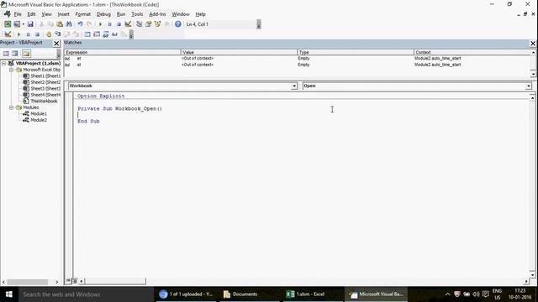This screenshot has height=302, width=538.
Task: Collapse the Microsoft Excel Objects folder
Action: point(11,70)
